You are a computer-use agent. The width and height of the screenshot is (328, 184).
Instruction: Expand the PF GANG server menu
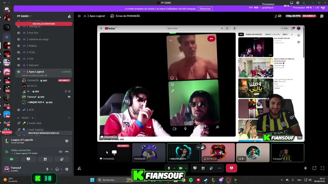[24, 16]
